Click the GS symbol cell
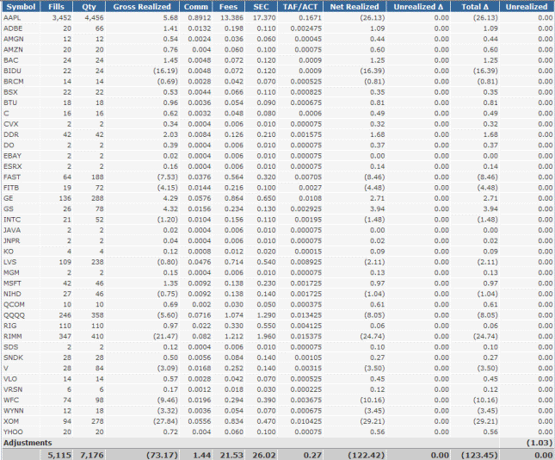 tap(9, 208)
